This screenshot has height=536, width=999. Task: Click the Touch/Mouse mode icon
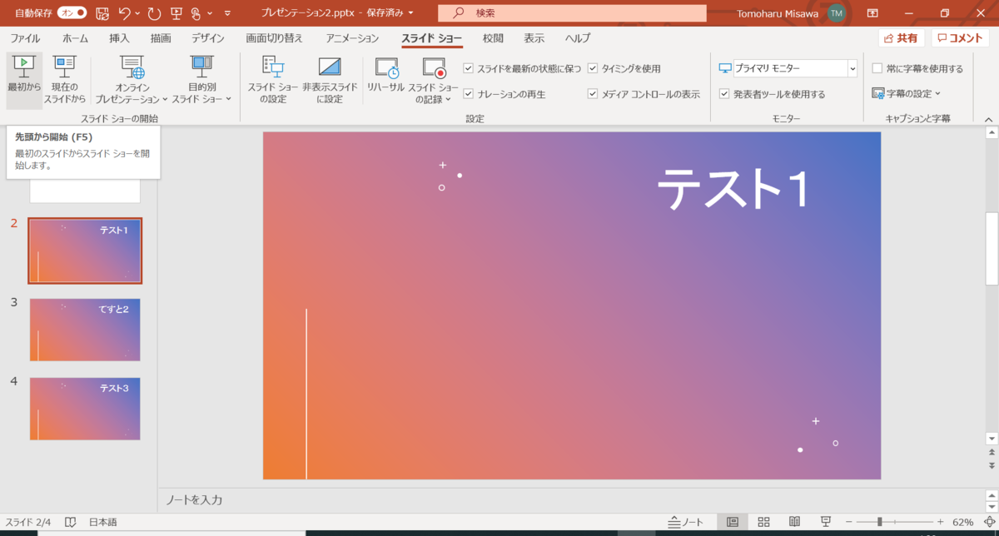pos(196,13)
